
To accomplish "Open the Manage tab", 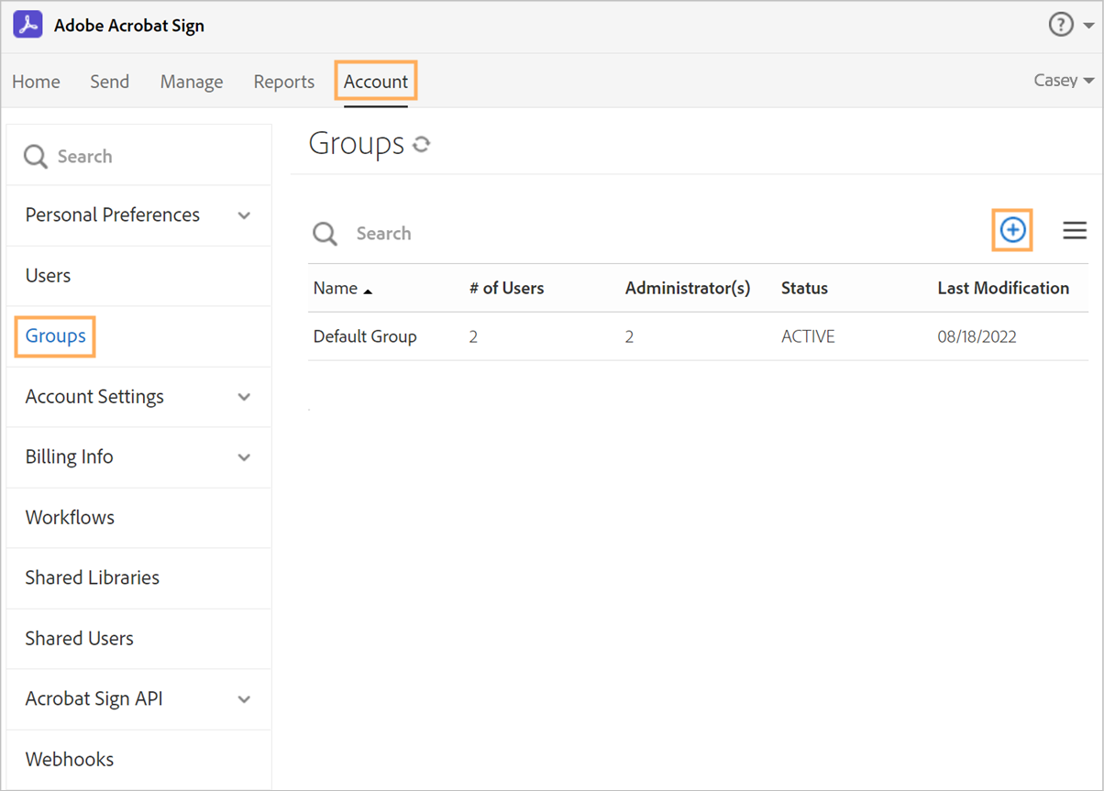I will (x=191, y=82).
